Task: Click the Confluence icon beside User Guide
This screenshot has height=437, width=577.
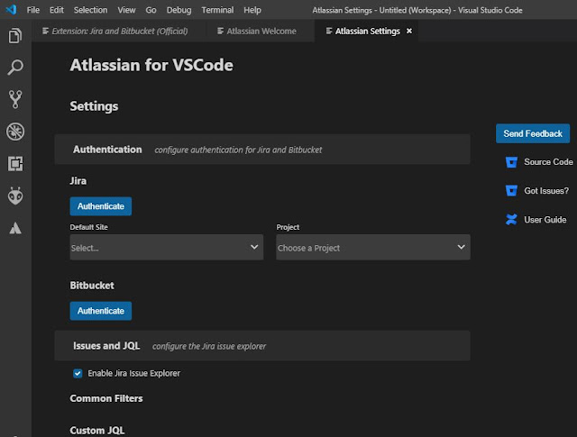Action: click(511, 220)
